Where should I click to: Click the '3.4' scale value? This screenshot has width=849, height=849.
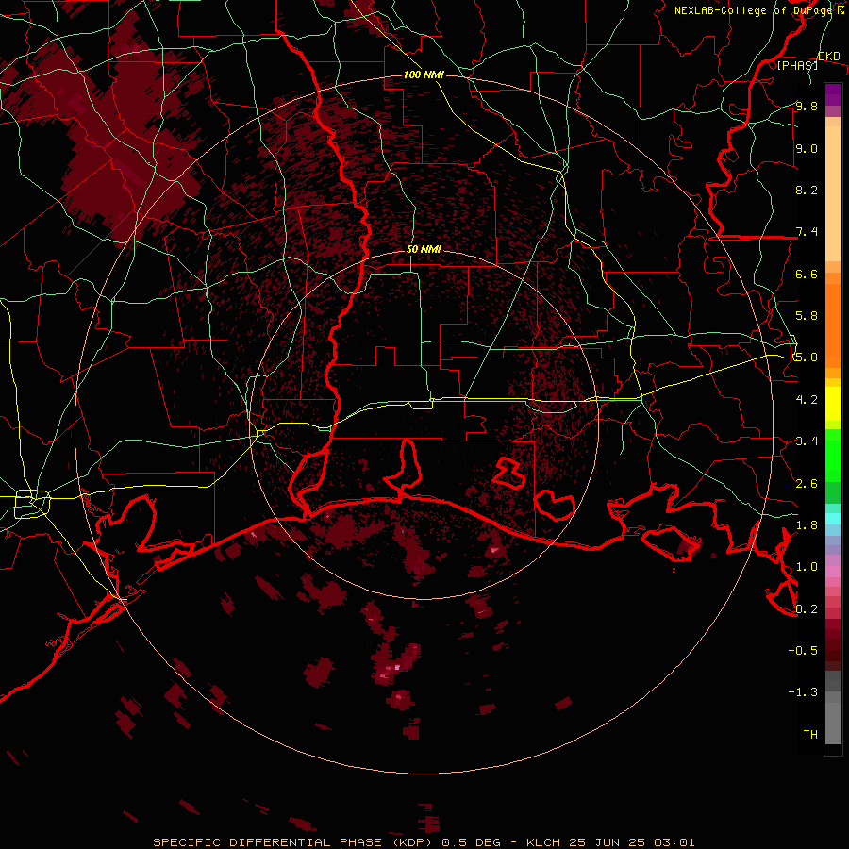(807, 441)
